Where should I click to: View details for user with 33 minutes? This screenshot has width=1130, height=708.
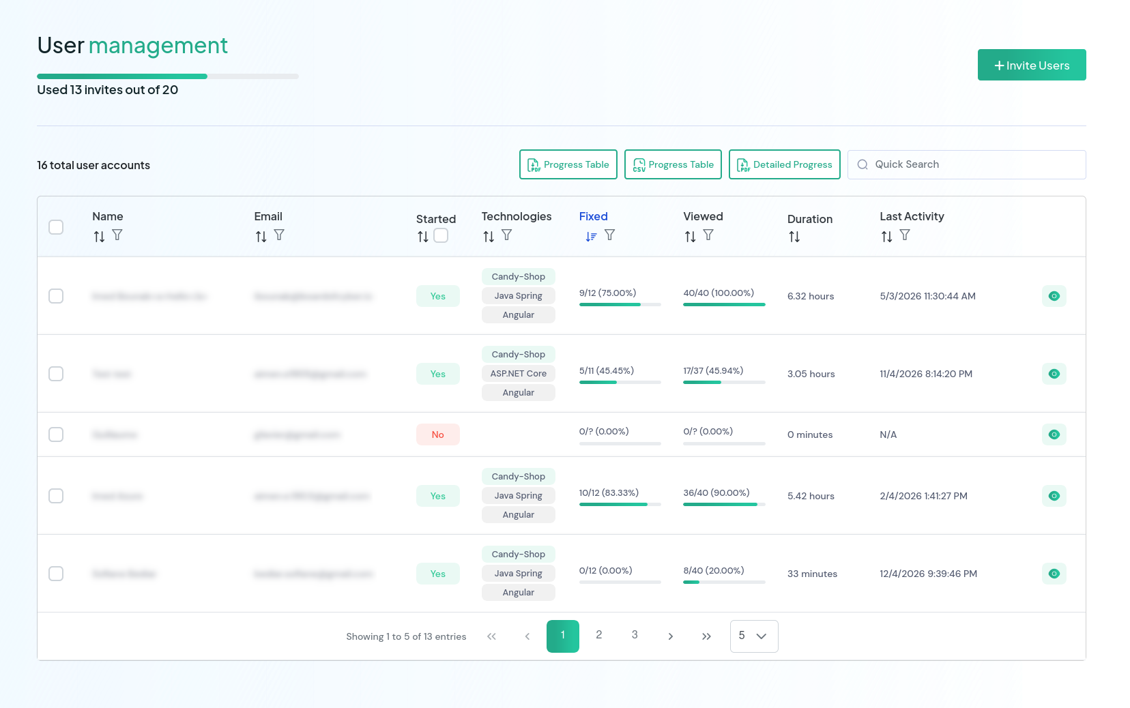pos(1054,574)
